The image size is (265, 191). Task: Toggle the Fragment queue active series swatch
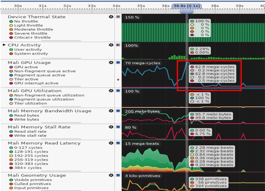click(x=11, y=75)
